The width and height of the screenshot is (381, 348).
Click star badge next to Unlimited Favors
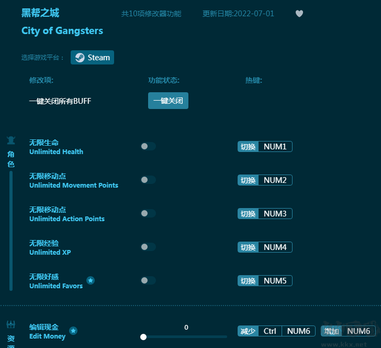91,280
